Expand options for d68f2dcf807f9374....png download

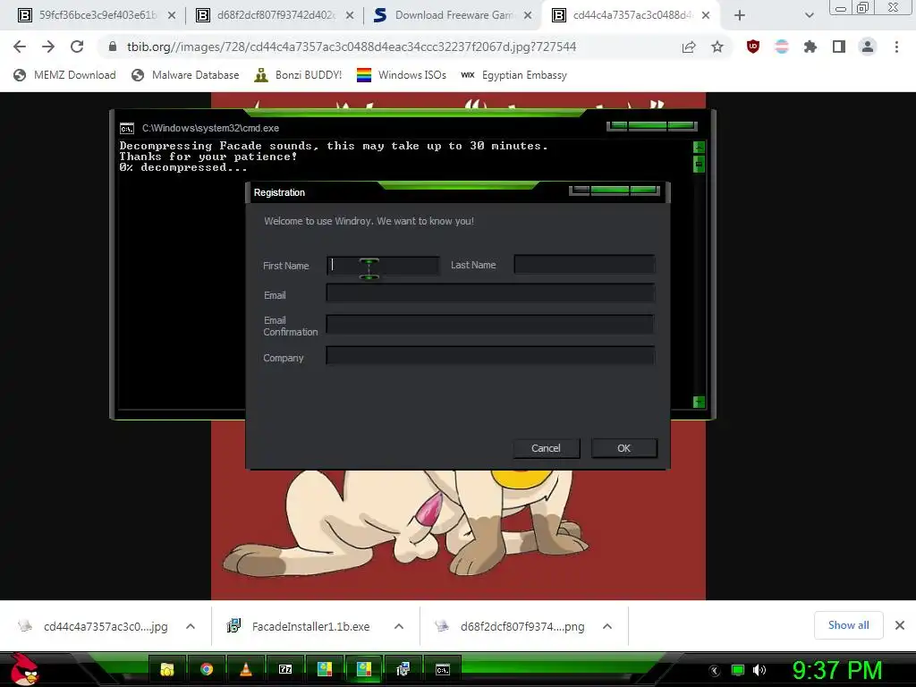607,626
